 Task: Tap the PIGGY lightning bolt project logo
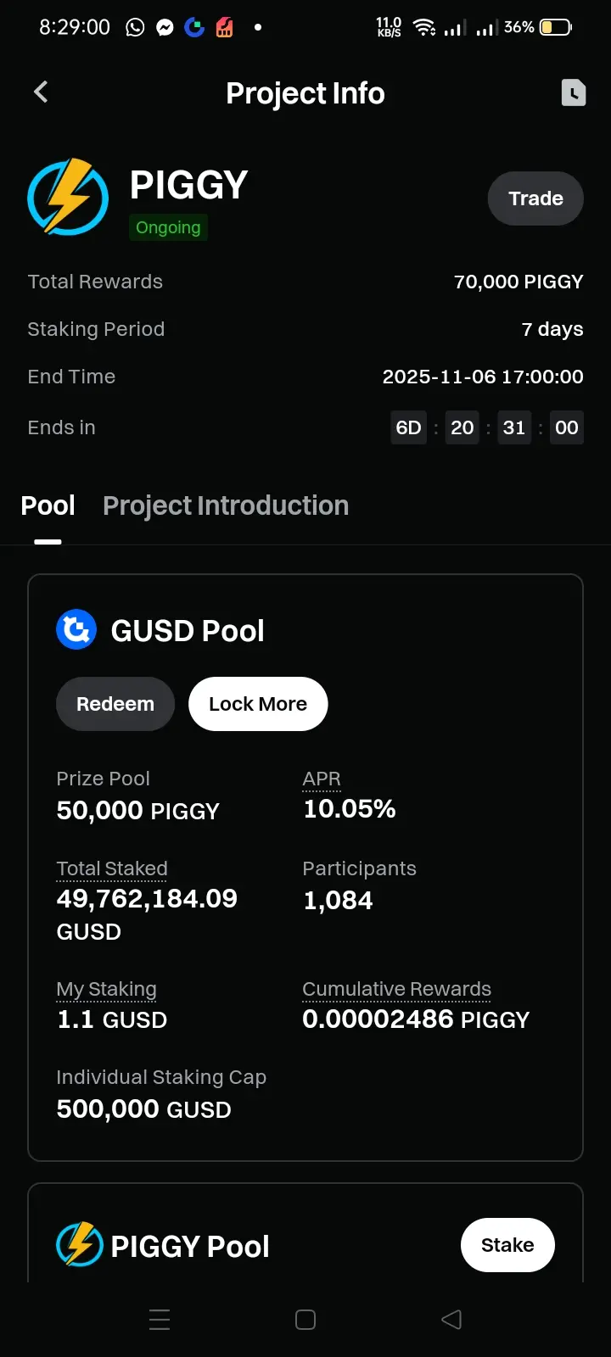pos(68,197)
